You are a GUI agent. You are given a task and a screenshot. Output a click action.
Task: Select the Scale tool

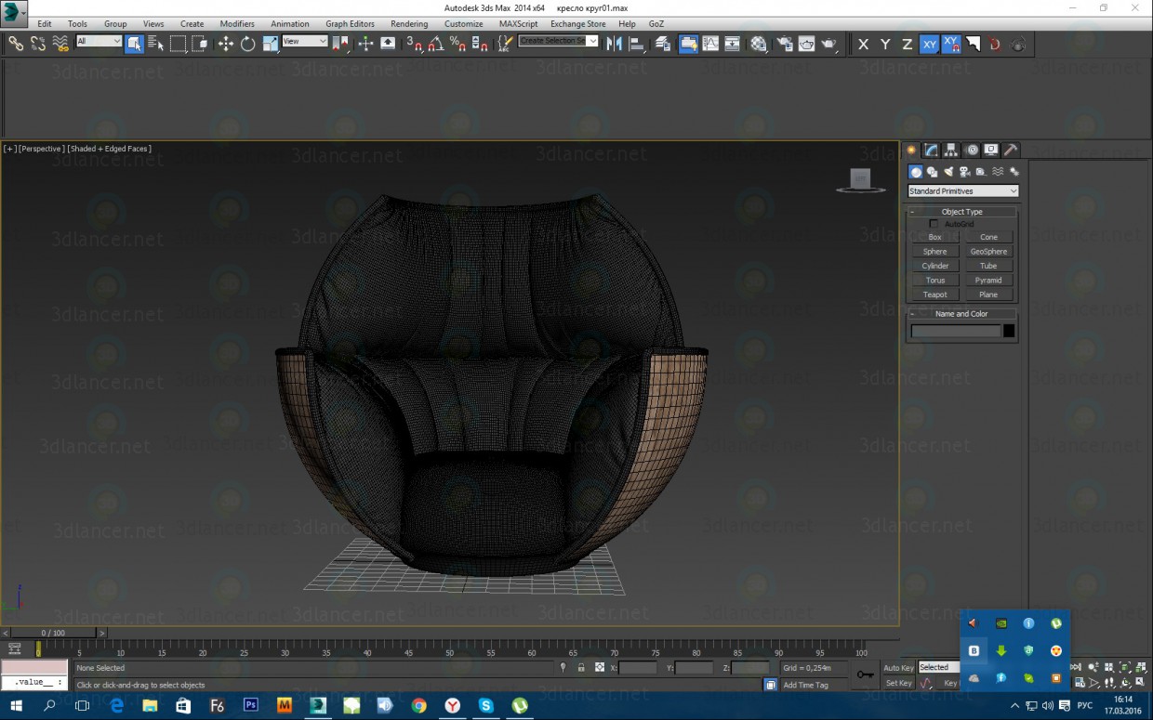[x=271, y=43]
